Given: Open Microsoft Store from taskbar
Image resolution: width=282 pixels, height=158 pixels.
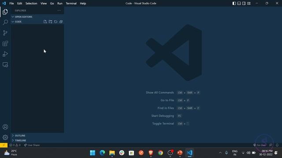Looking at the screenshot, I should pos(131,153).
